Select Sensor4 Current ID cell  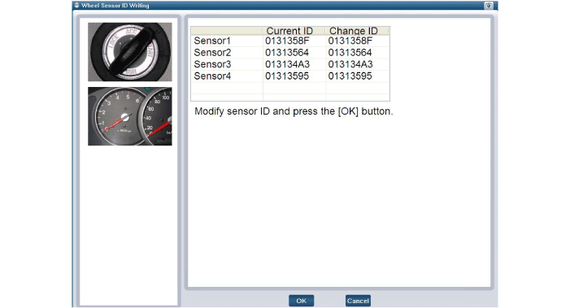click(x=294, y=76)
